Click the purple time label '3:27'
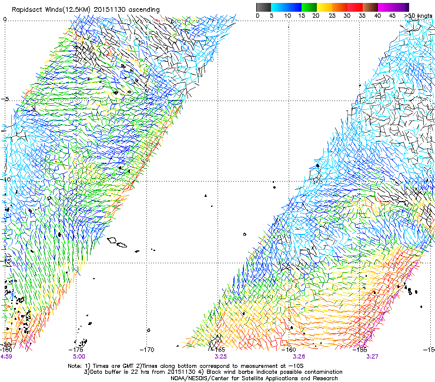 point(372,357)
